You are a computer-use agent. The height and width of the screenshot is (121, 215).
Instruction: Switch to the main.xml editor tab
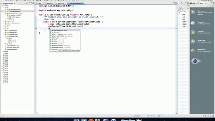pos(61,3)
